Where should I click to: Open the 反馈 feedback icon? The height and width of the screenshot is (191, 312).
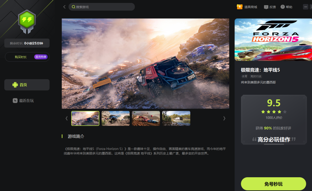266,7
